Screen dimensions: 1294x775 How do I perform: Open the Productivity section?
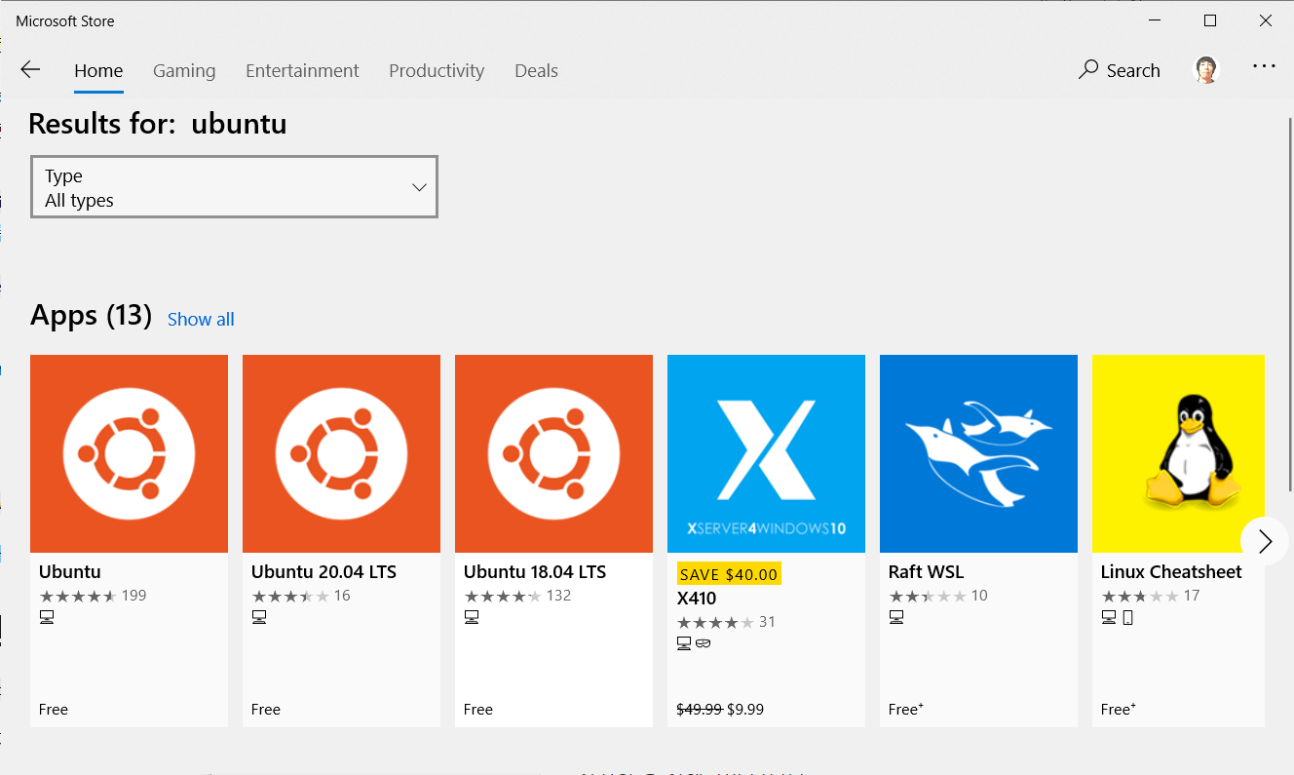pyautogui.click(x=437, y=70)
